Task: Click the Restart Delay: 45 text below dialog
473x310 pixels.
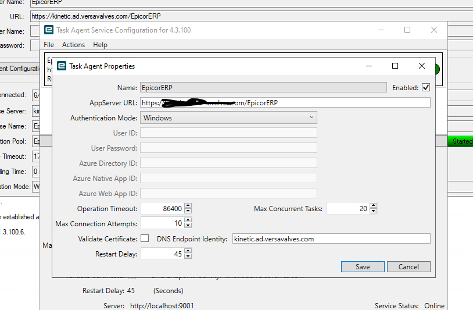Action: point(109,291)
